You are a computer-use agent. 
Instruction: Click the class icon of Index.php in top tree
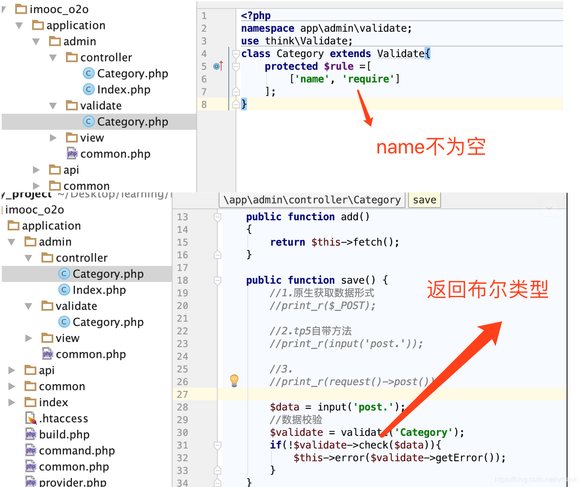click(88, 90)
